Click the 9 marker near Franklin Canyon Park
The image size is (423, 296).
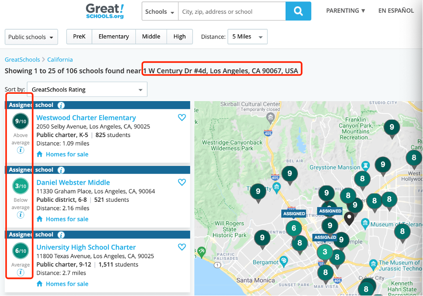click(x=392, y=128)
